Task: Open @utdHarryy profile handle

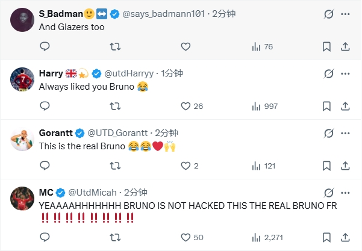Action: [130, 73]
